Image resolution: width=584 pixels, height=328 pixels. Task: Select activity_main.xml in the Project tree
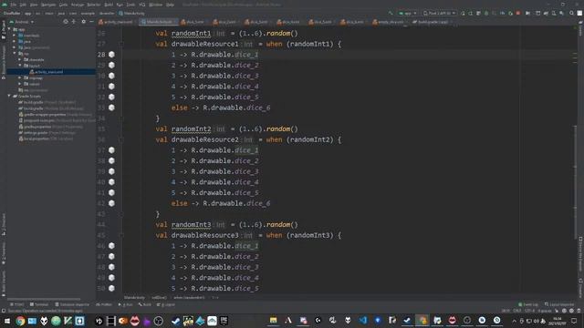pos(48,72)
